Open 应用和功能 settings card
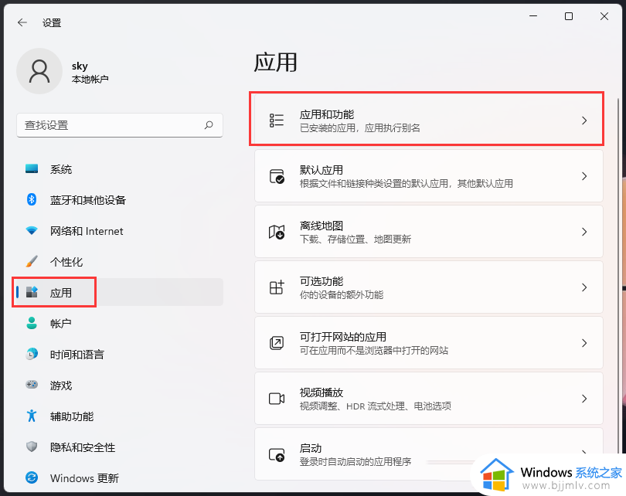626x496 pixels. tap(428, 120)
